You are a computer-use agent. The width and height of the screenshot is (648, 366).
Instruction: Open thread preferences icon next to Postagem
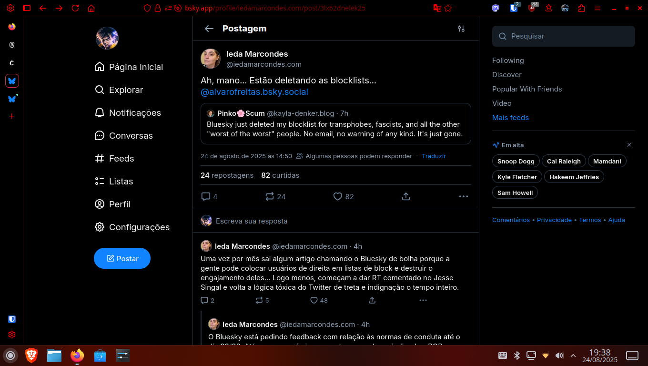point(461,29)
